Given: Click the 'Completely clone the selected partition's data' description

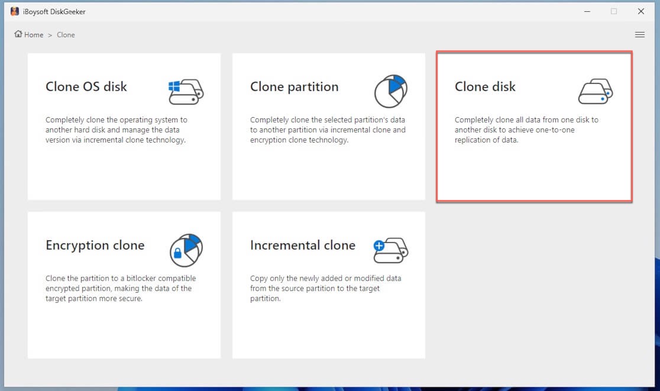Looking at the screenshot, I should pyautogui.click(x=328, y=130).
